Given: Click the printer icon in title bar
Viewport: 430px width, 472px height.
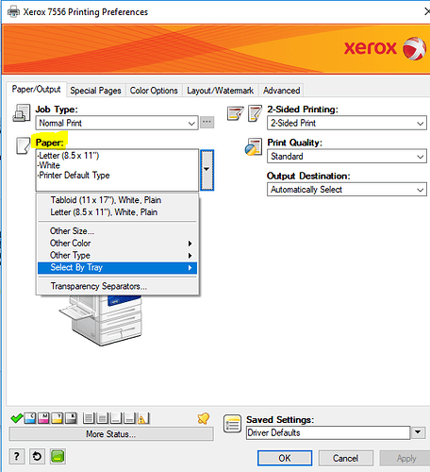Looking at the screenshot, I should point(13,12).
